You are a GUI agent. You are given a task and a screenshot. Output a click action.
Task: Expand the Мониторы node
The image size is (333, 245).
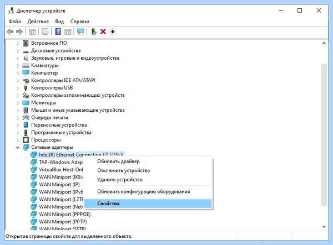pyautogui.click(x=18, y=103)
